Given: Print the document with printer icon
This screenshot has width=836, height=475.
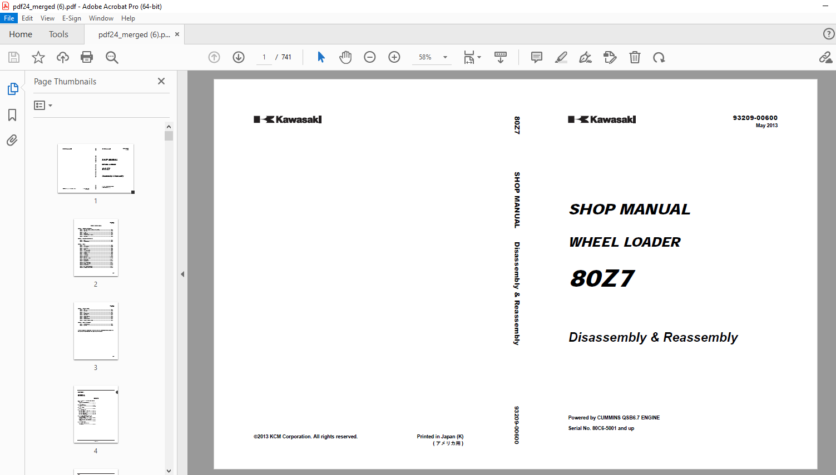Looking at the screenshot, I should click(x=87, y=57).
